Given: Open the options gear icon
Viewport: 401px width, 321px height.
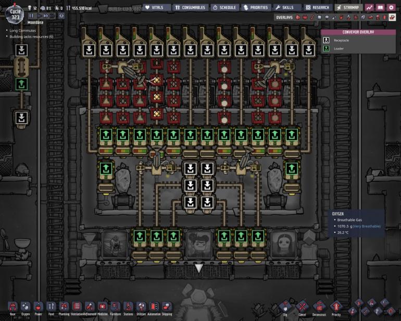Looking at the screenshot, I should tap(391, 7).
